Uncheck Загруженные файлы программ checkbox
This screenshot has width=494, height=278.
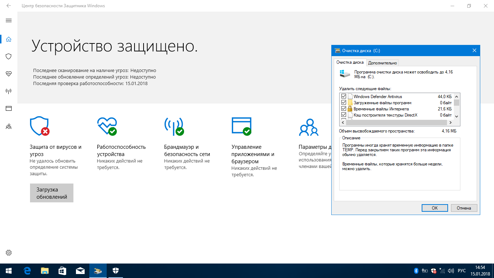coord(344,103)
